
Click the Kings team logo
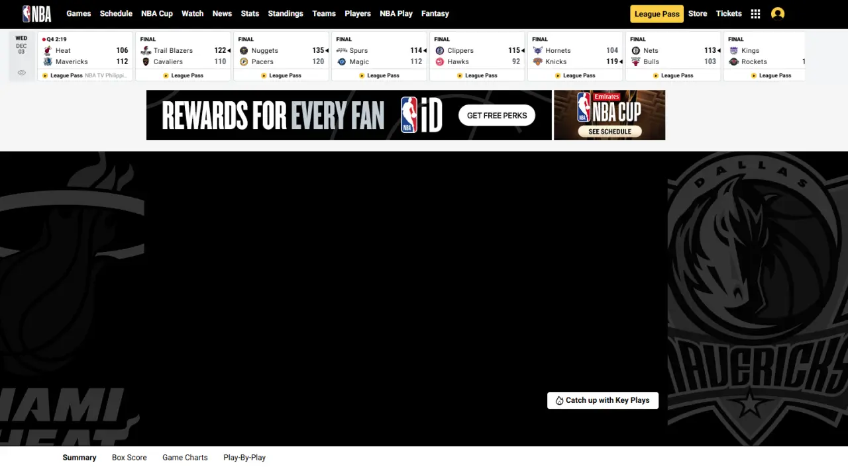click(x=733, y=51)
